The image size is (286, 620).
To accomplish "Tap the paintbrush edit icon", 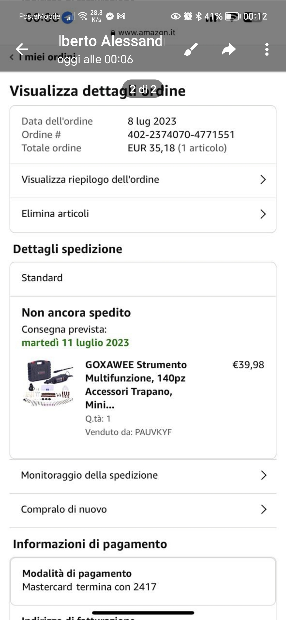I will (x=191, y=49).
